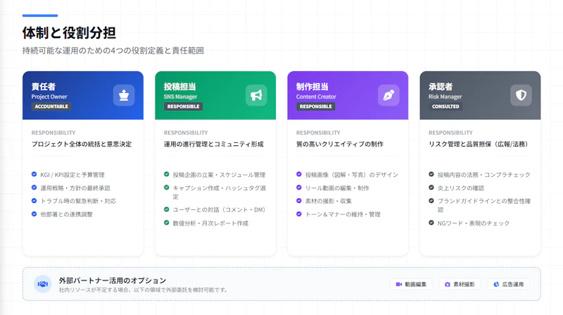Click the text 質の高いクリエイティブの制作
This screenshot has width=563, height=315.
340,144
